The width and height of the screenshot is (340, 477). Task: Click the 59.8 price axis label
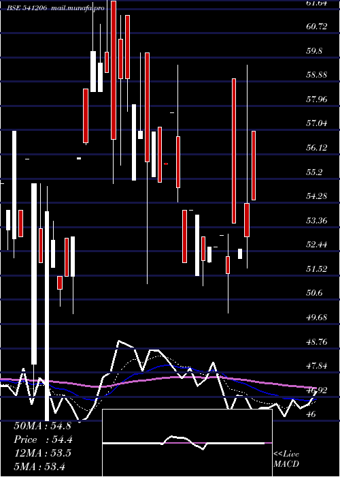point(315,51)
